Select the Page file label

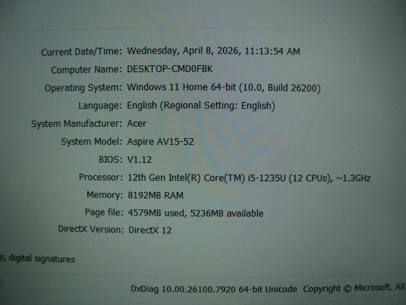tap(104, 212)
